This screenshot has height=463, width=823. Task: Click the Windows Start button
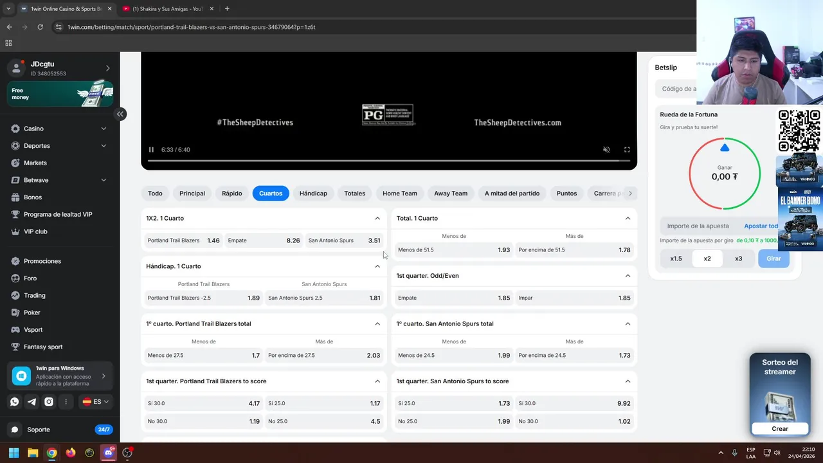coord(14,453)
